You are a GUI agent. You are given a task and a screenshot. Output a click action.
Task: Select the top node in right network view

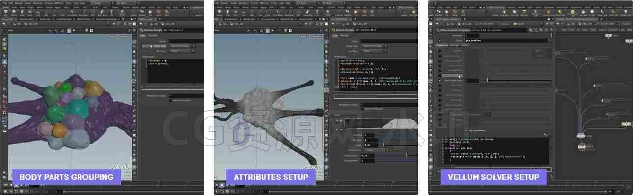pos(608,36)
